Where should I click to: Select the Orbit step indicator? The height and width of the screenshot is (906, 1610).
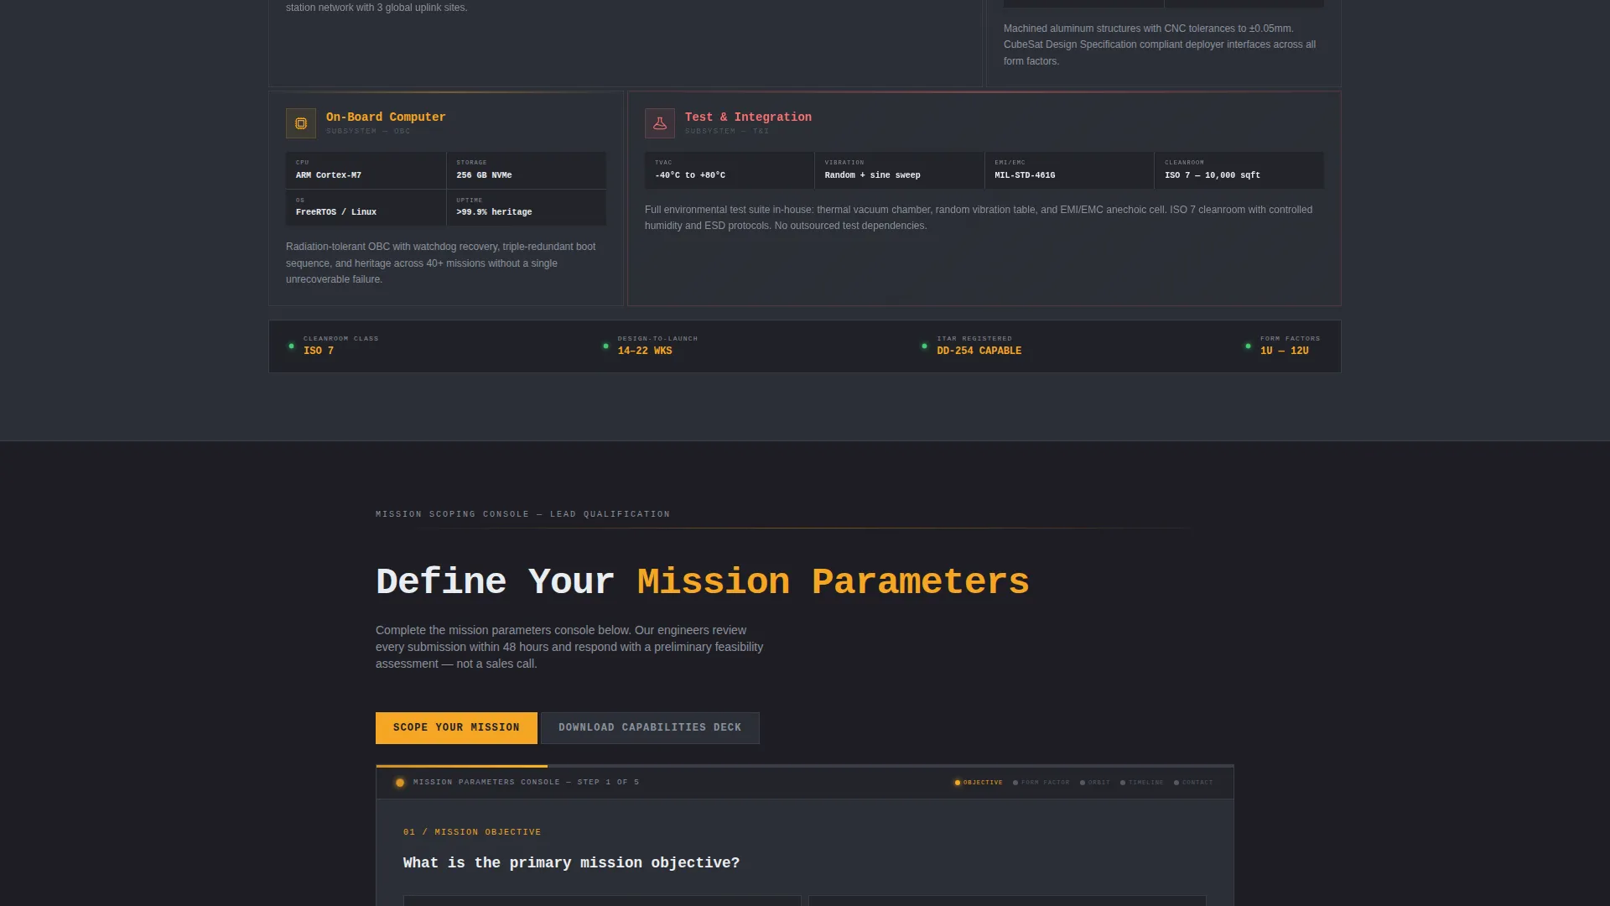pyautogui.click(x=1095, y=783)
